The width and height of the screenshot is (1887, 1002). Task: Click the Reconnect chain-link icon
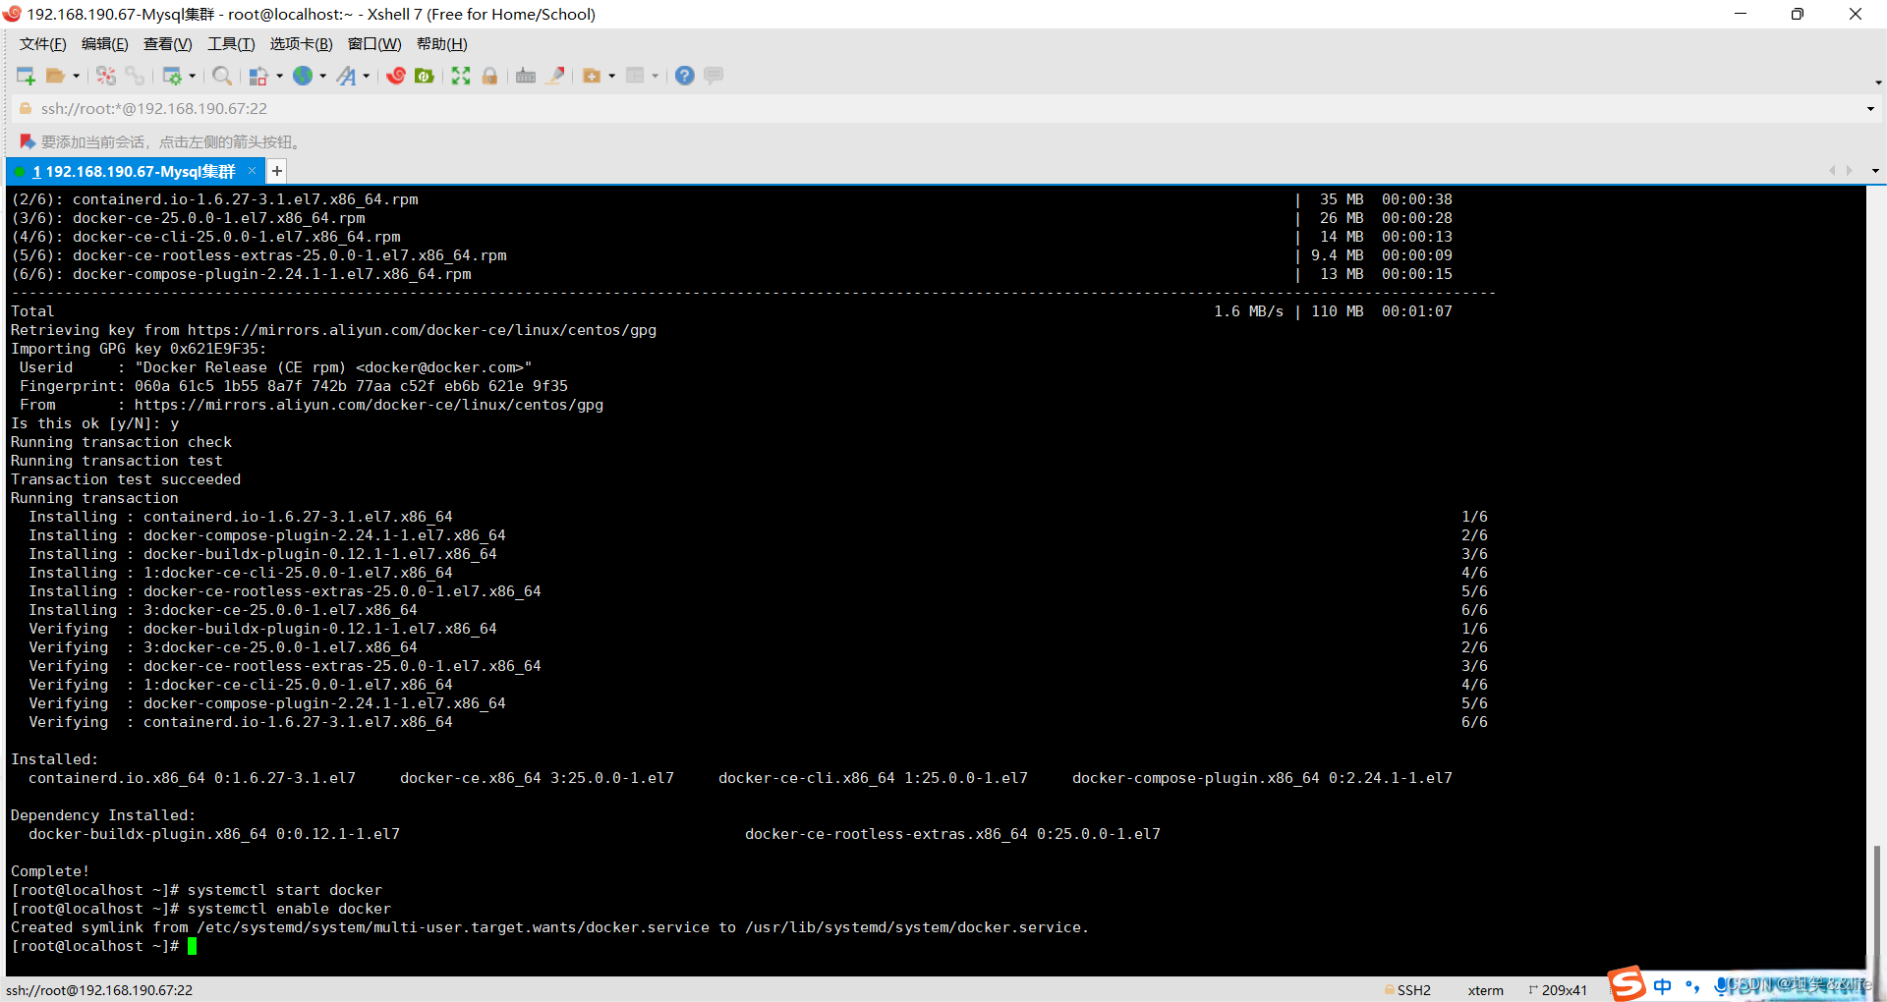(x=135, y=76)
